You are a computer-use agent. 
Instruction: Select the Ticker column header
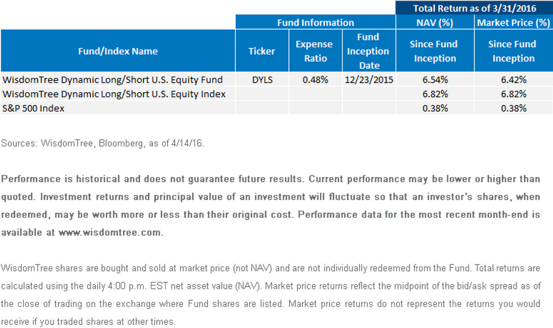point(262,51)
